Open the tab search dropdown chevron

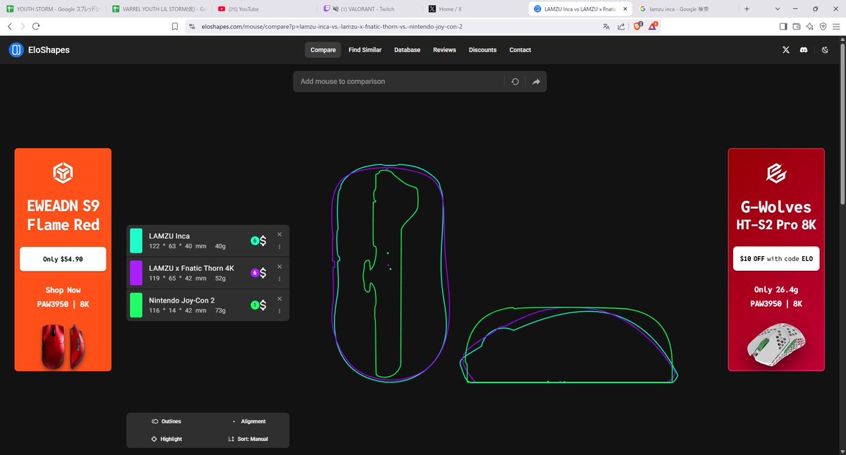click(x=776, y=8)
